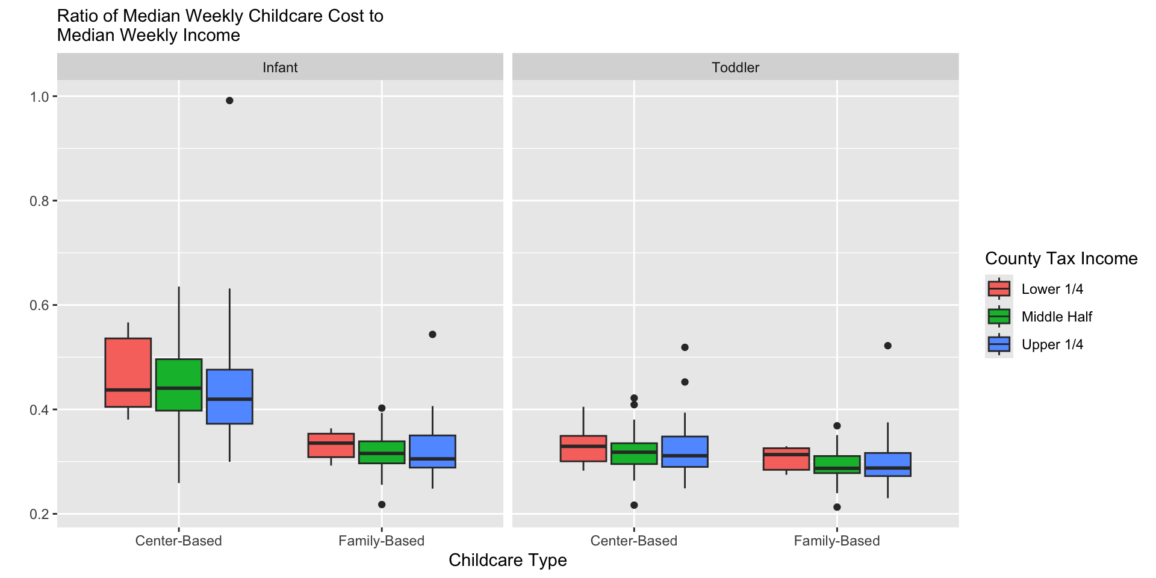Click the Toddler Family-Based outlier near 0.52
The height and width of the screenshot is (578, 1156).
point(887,346)
